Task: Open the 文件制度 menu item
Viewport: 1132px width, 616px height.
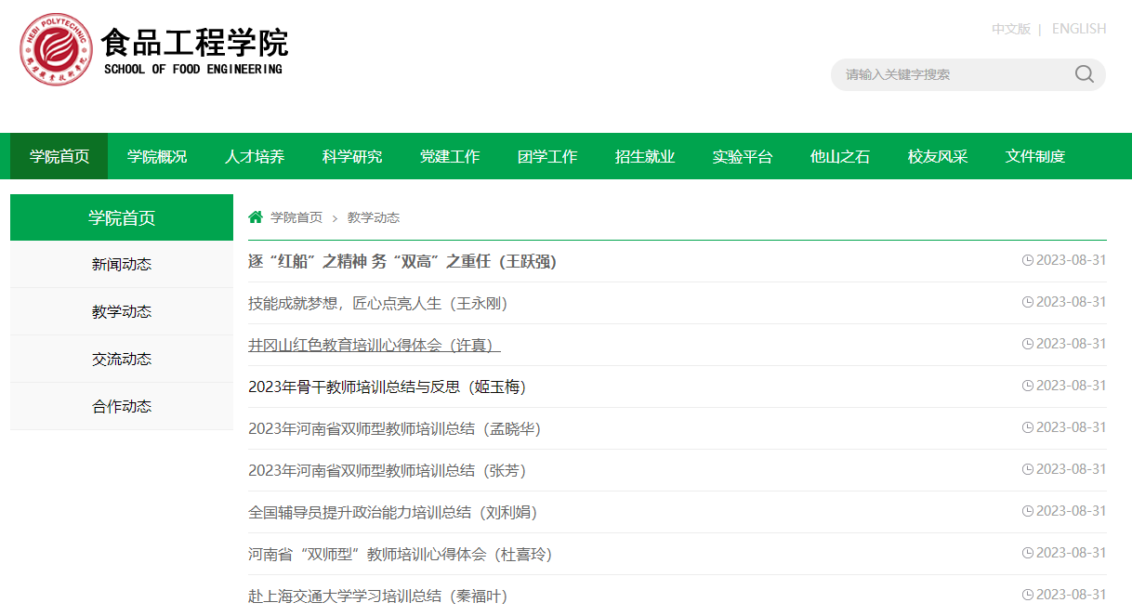Action: 1034,156
